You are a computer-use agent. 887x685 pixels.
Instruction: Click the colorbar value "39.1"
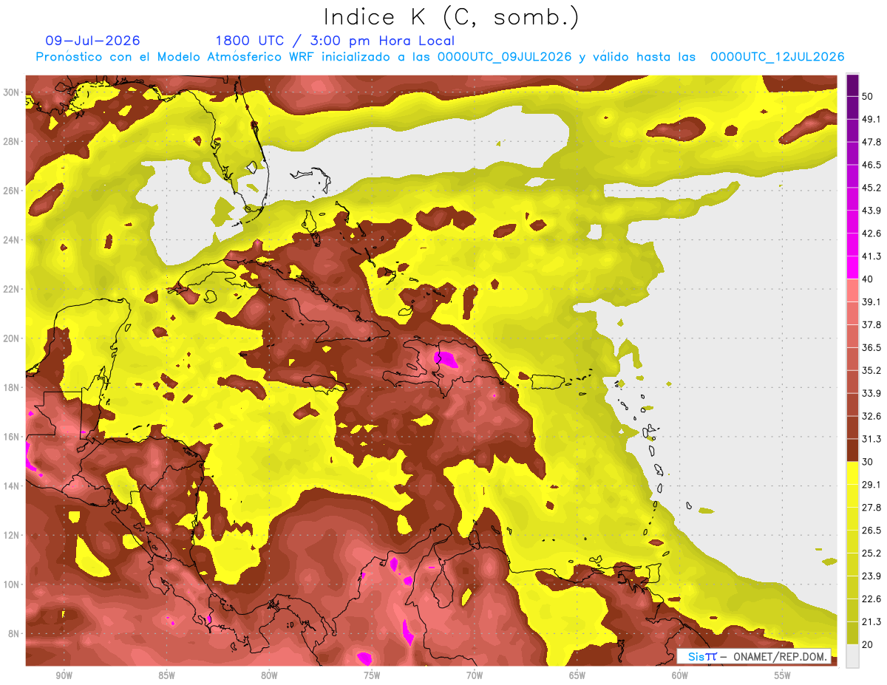coord(871,301)
